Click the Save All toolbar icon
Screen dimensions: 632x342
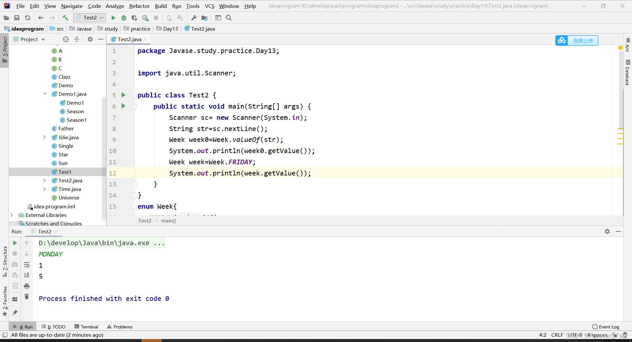click(x=17, y=18)
